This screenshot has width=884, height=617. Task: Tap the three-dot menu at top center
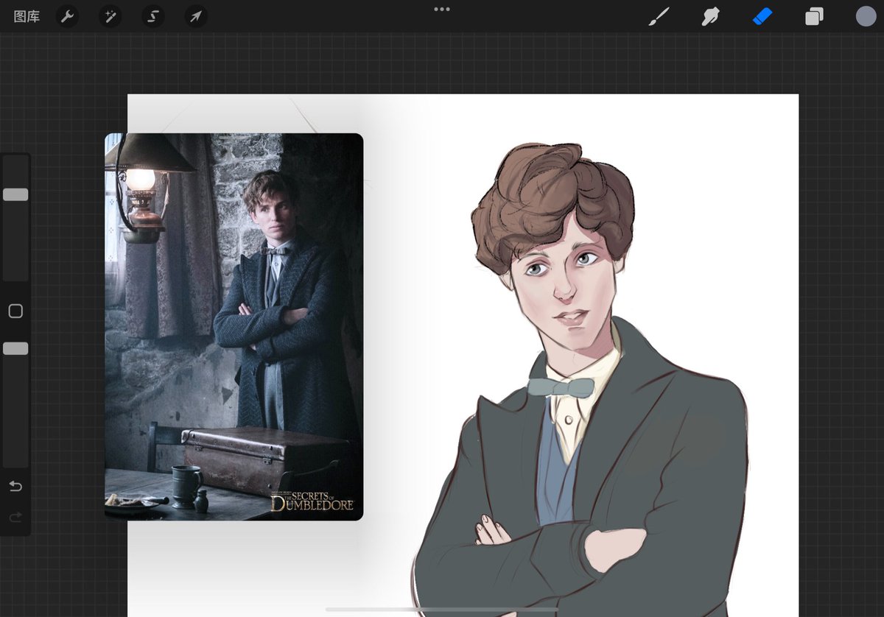(x=442, y=9)
